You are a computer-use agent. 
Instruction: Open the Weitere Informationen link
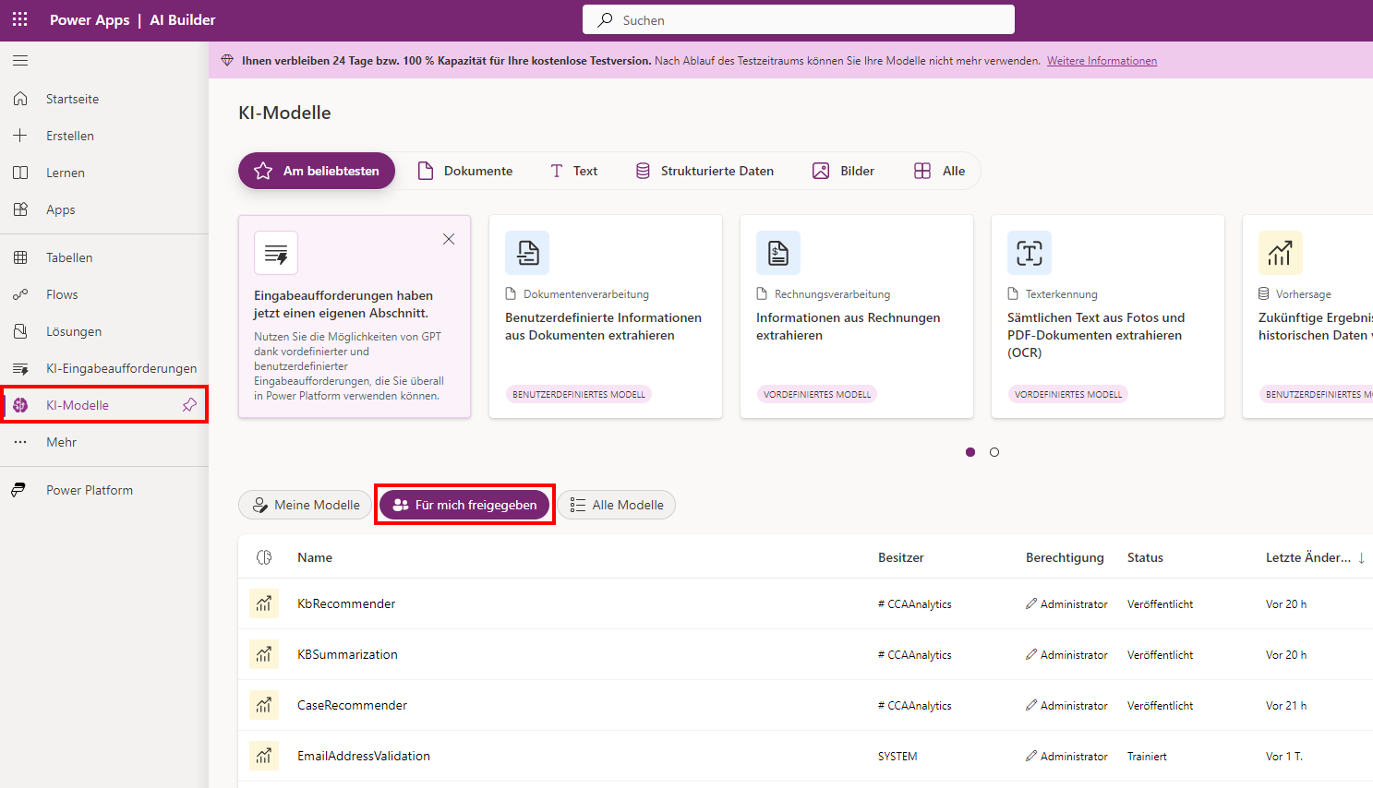click(1102, 60)
